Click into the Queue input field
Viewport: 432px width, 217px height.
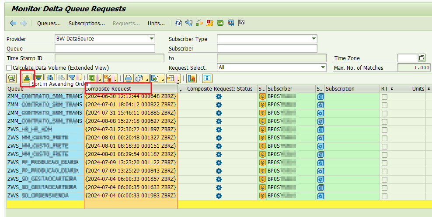click(x=105, y=48)
